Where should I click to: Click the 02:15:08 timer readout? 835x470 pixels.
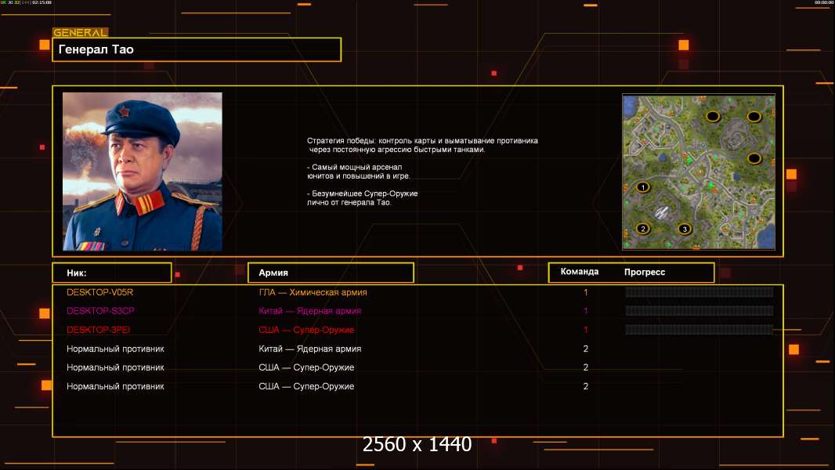[42, 2]
